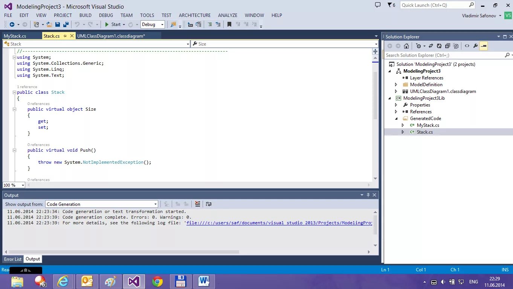
Task: Click the New Project toolbar icon
Action: (x=36, y=24)
